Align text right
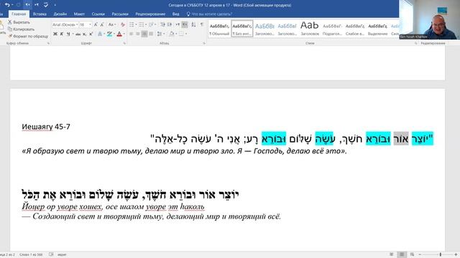Viewport: 460px width, 258px height. [144, 34]
